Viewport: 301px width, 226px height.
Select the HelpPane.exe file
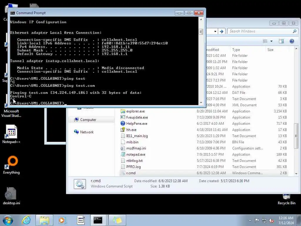pos(137,124)
